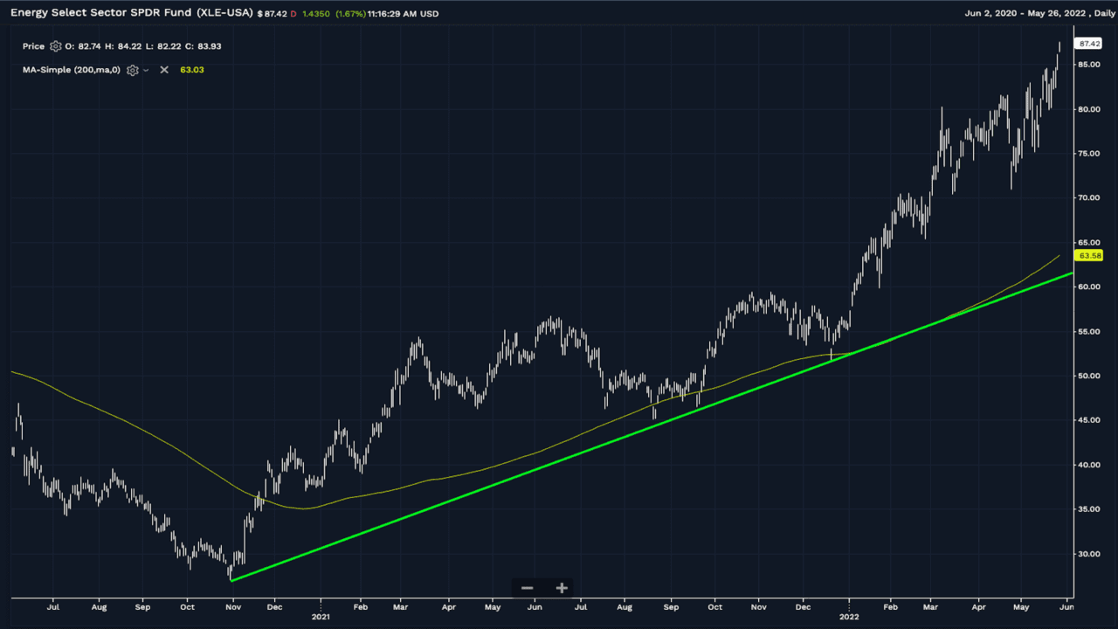Click the Price legend label
Screen dimensions: 1118x629
[33, 46]
